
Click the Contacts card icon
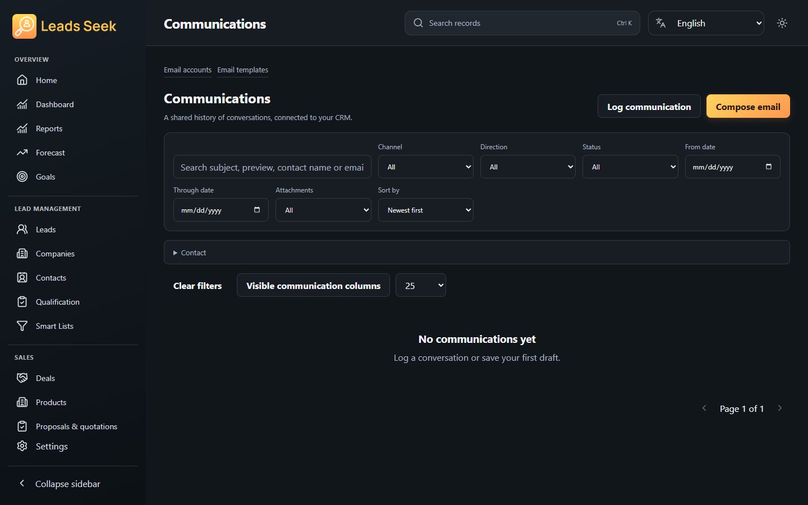click(22, 278)
